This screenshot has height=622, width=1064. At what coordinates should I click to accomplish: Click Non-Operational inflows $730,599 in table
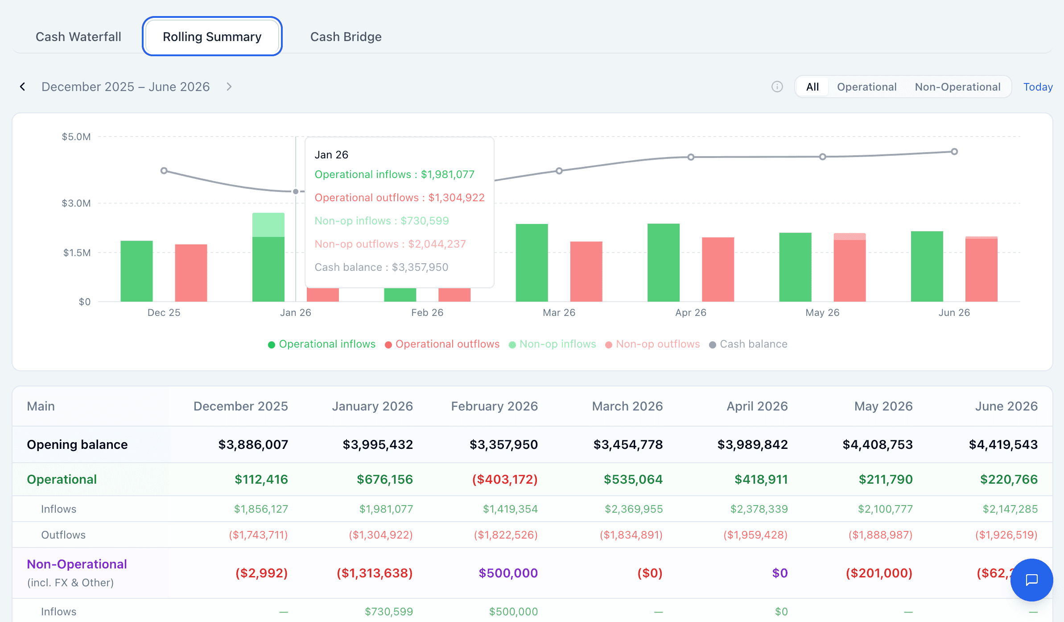coord(389,612)
